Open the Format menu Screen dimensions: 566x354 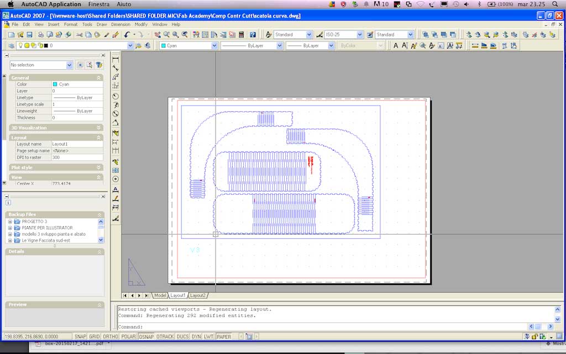(70, 24)
